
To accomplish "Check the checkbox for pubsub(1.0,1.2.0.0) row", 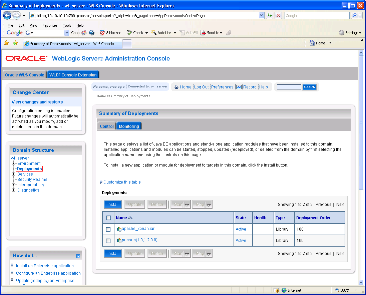I will [x=108, y=240].
